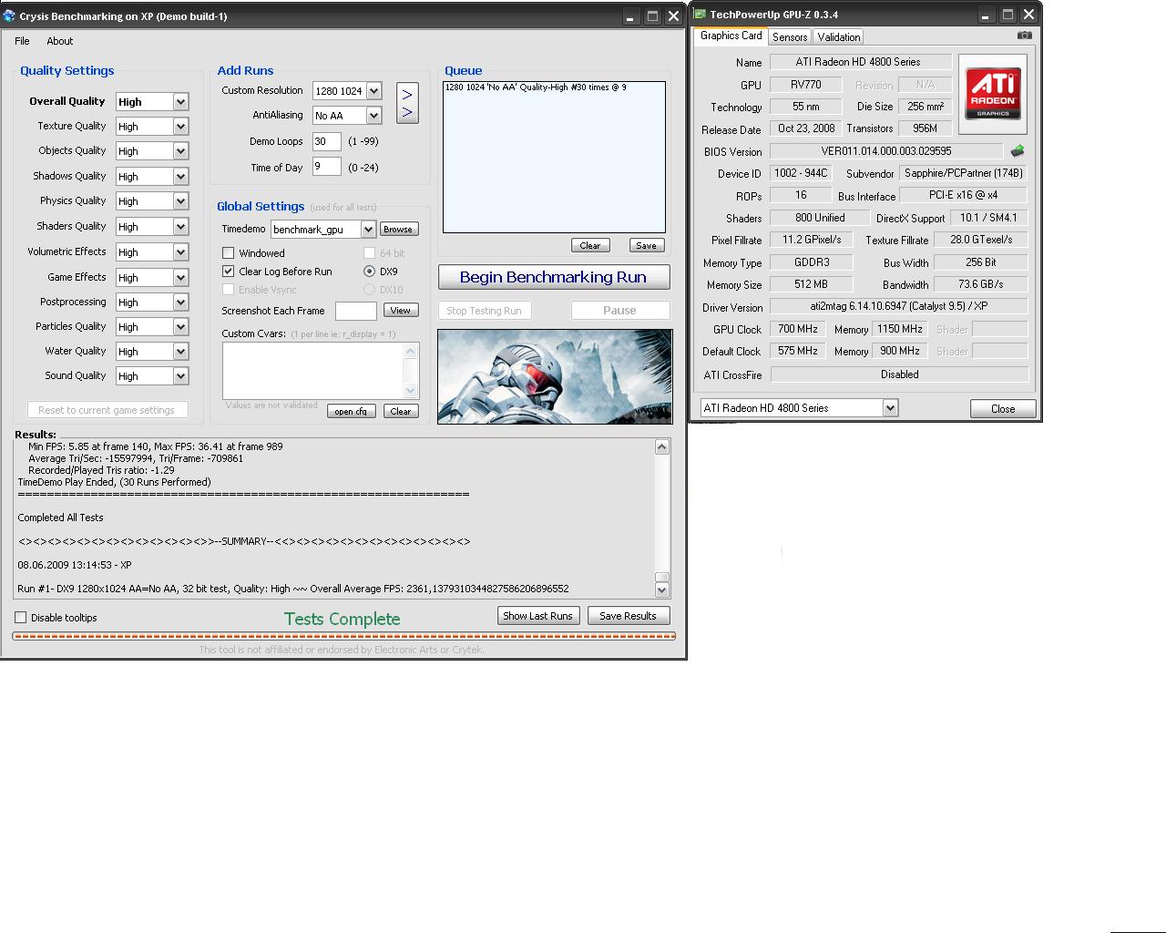Open the Particles Quality dropdown
The image size is (1166, 933).
point(180,327)
